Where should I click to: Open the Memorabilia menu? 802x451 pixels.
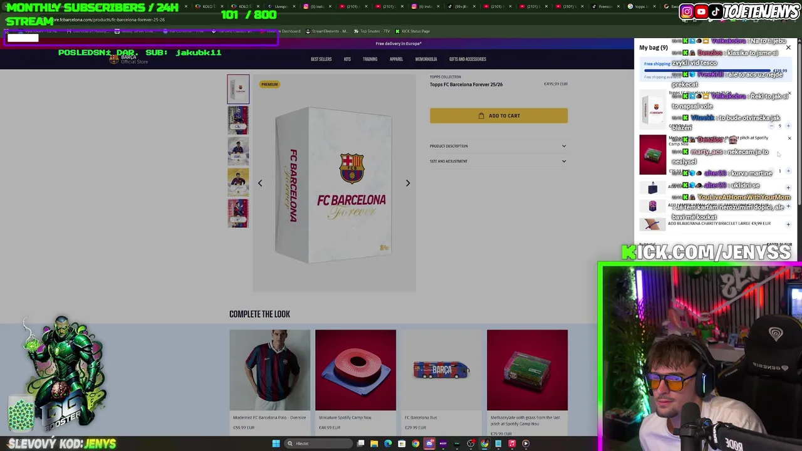click(x=426, y=59)
